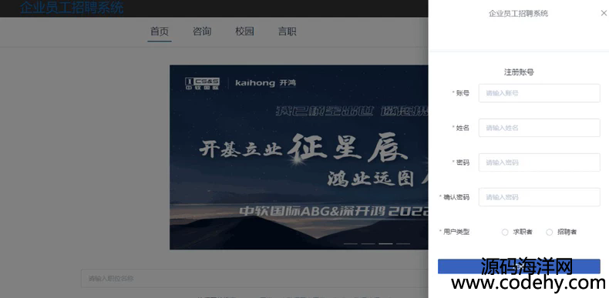The image size is (609, 298).
Task: Click the 注册账号 heading text
Action: tap(519, 72)
